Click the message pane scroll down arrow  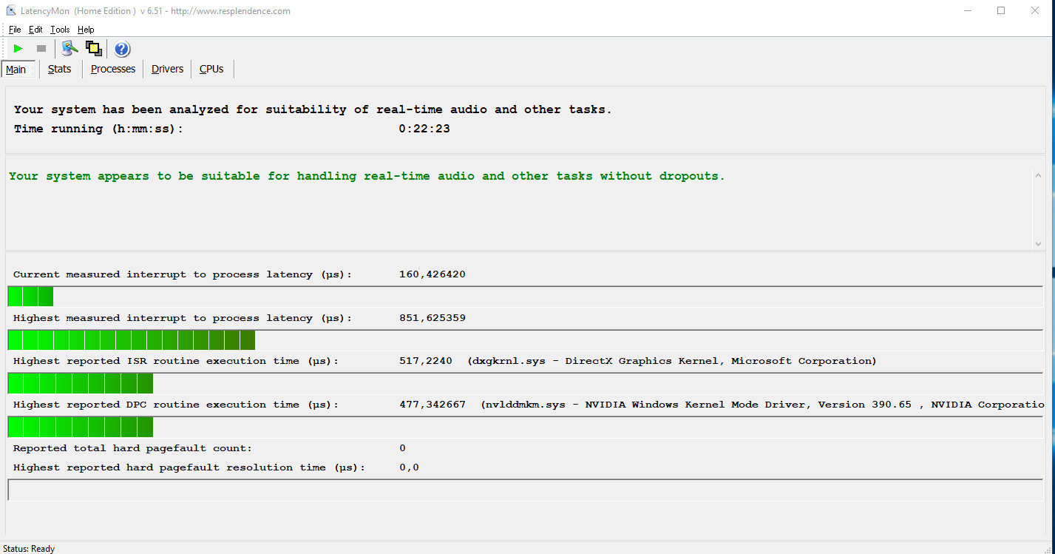(x=1038, y=243)
